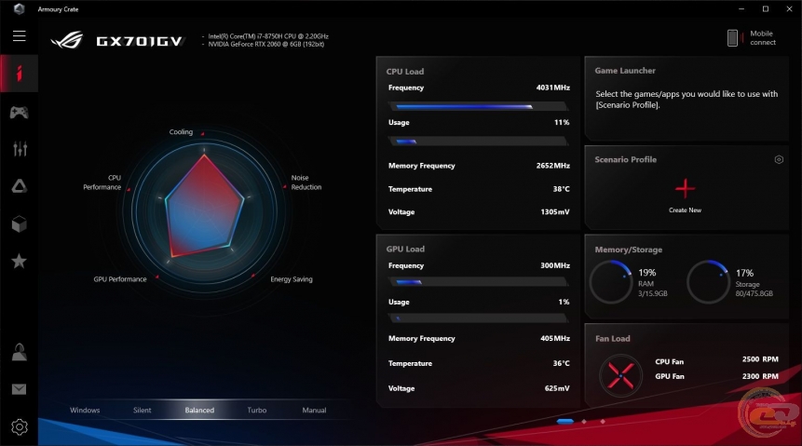Viewport: 802px width, 446px height.
Task: Go to the second page indicator diamond
Action: (x=584, y=422)
